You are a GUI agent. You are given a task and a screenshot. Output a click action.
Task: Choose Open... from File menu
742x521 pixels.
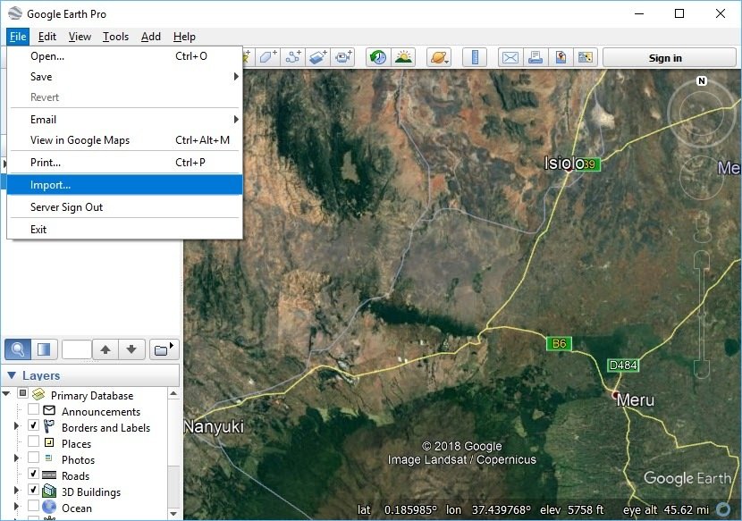[x=125, y=55]
